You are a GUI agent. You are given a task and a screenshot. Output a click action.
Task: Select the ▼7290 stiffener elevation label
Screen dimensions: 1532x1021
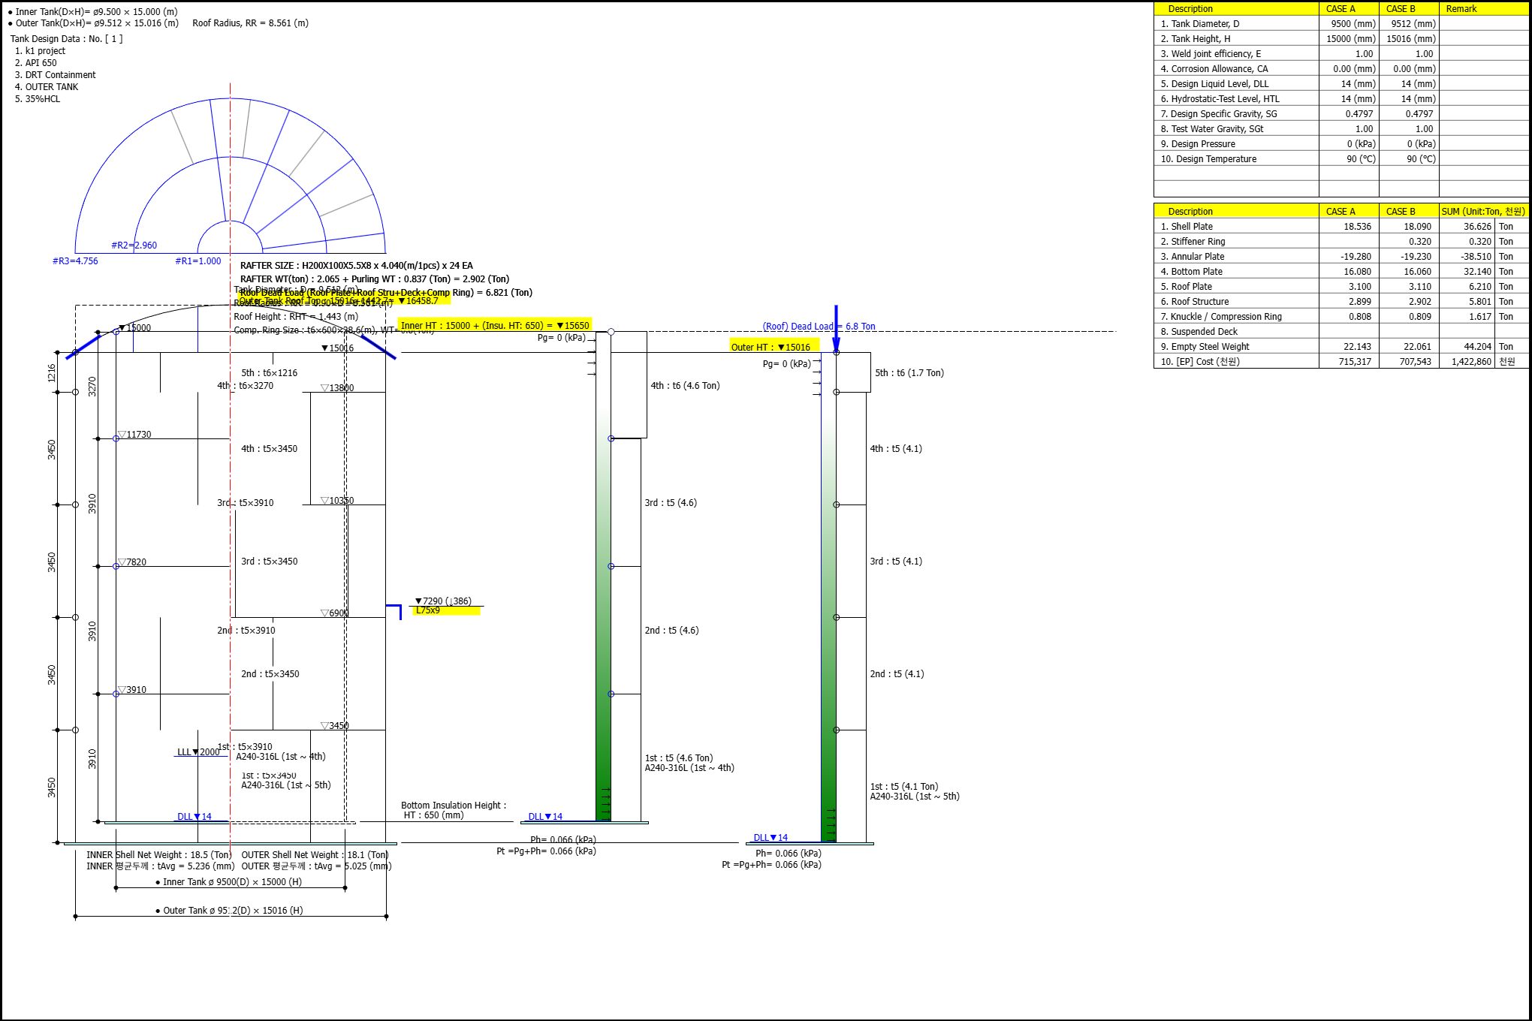443,601
